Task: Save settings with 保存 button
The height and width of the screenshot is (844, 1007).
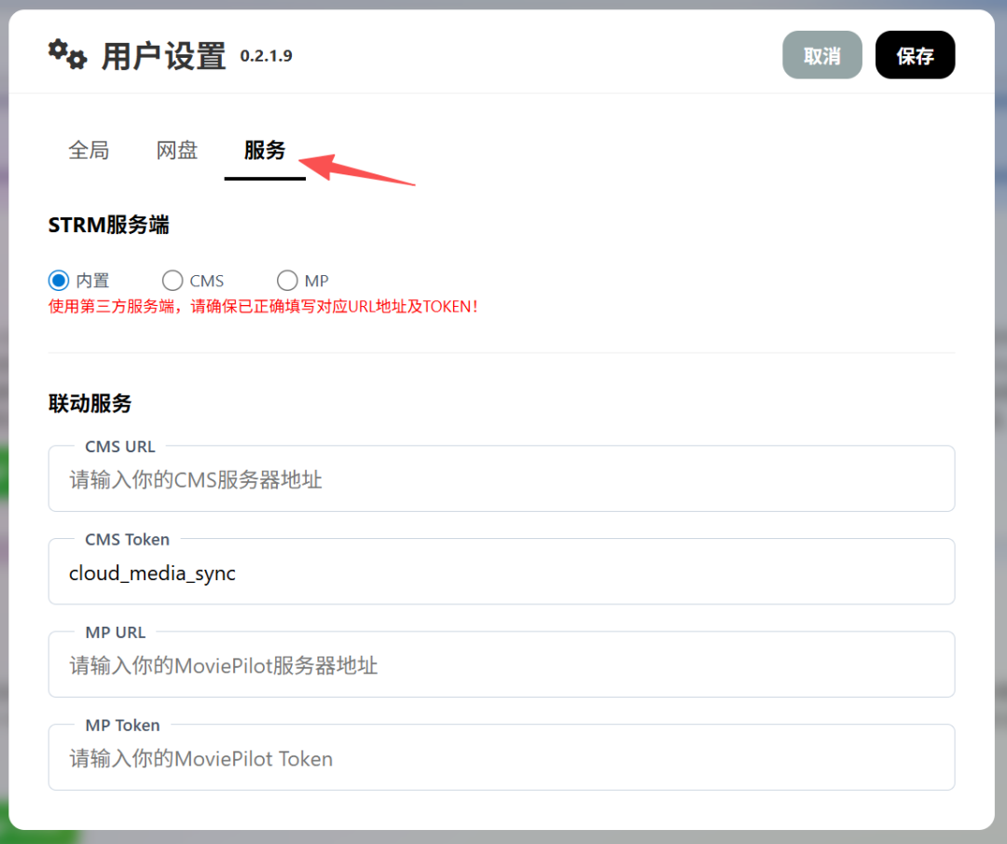Action: [x=915, y=55]
